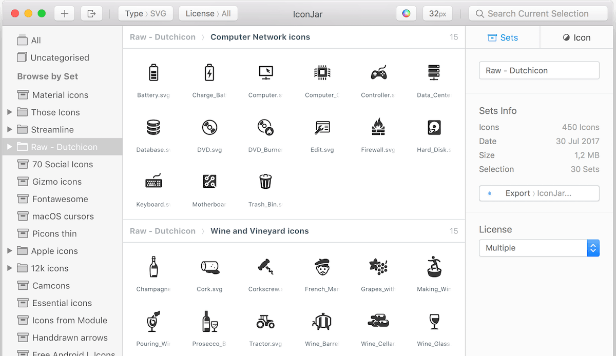Click the set name field Raw - Dutchicon
The width and height of the screenshot is (616, 356).
(x=539, y=70)
